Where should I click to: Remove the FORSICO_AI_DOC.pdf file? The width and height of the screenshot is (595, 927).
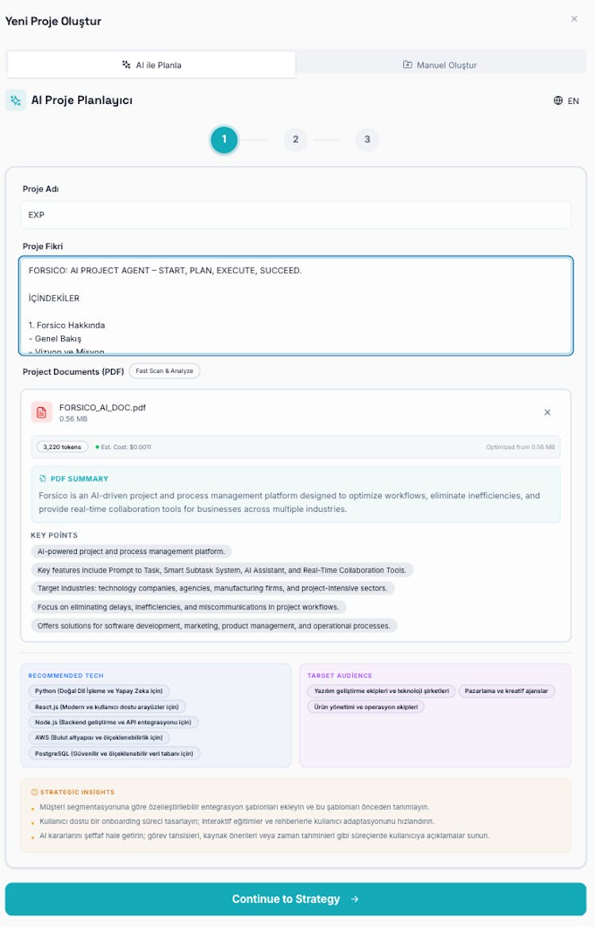547,413
